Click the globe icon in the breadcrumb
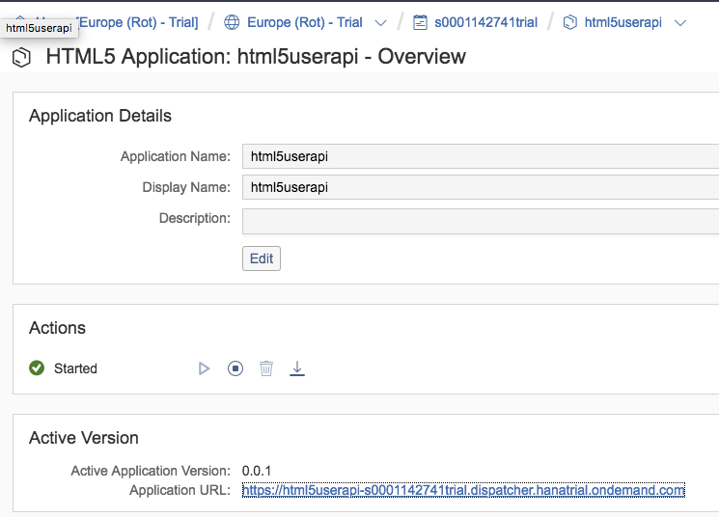The width and height of the screenshot is (719, 517). (232, 22)
